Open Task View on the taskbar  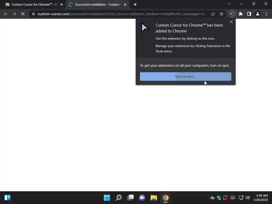point(130,198)
